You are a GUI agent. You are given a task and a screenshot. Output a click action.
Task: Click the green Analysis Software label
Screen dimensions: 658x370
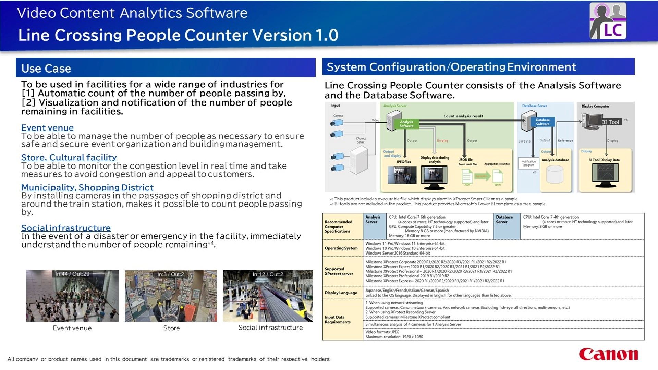[406, 124]
